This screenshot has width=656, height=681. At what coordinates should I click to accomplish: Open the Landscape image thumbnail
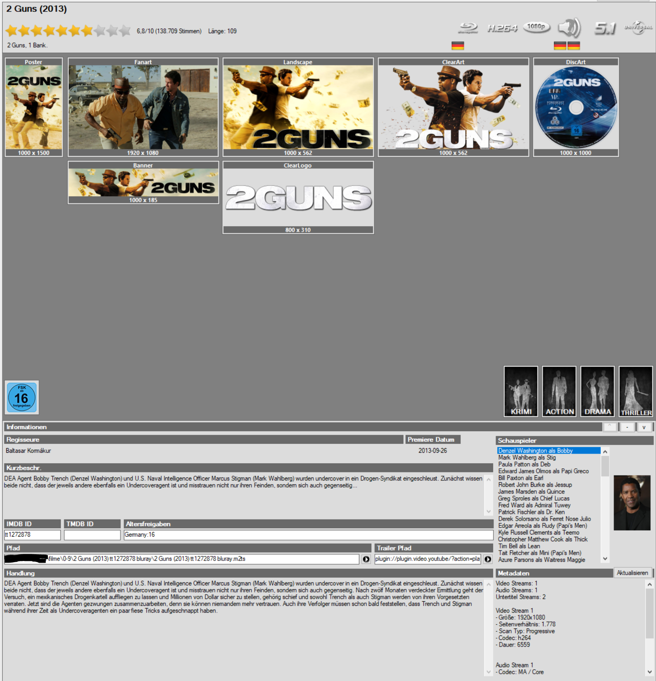click(298, 107)
